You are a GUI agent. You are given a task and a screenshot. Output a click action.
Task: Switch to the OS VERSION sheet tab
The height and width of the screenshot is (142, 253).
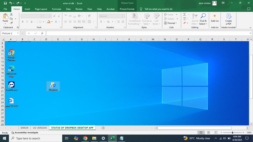click(40, 128)
